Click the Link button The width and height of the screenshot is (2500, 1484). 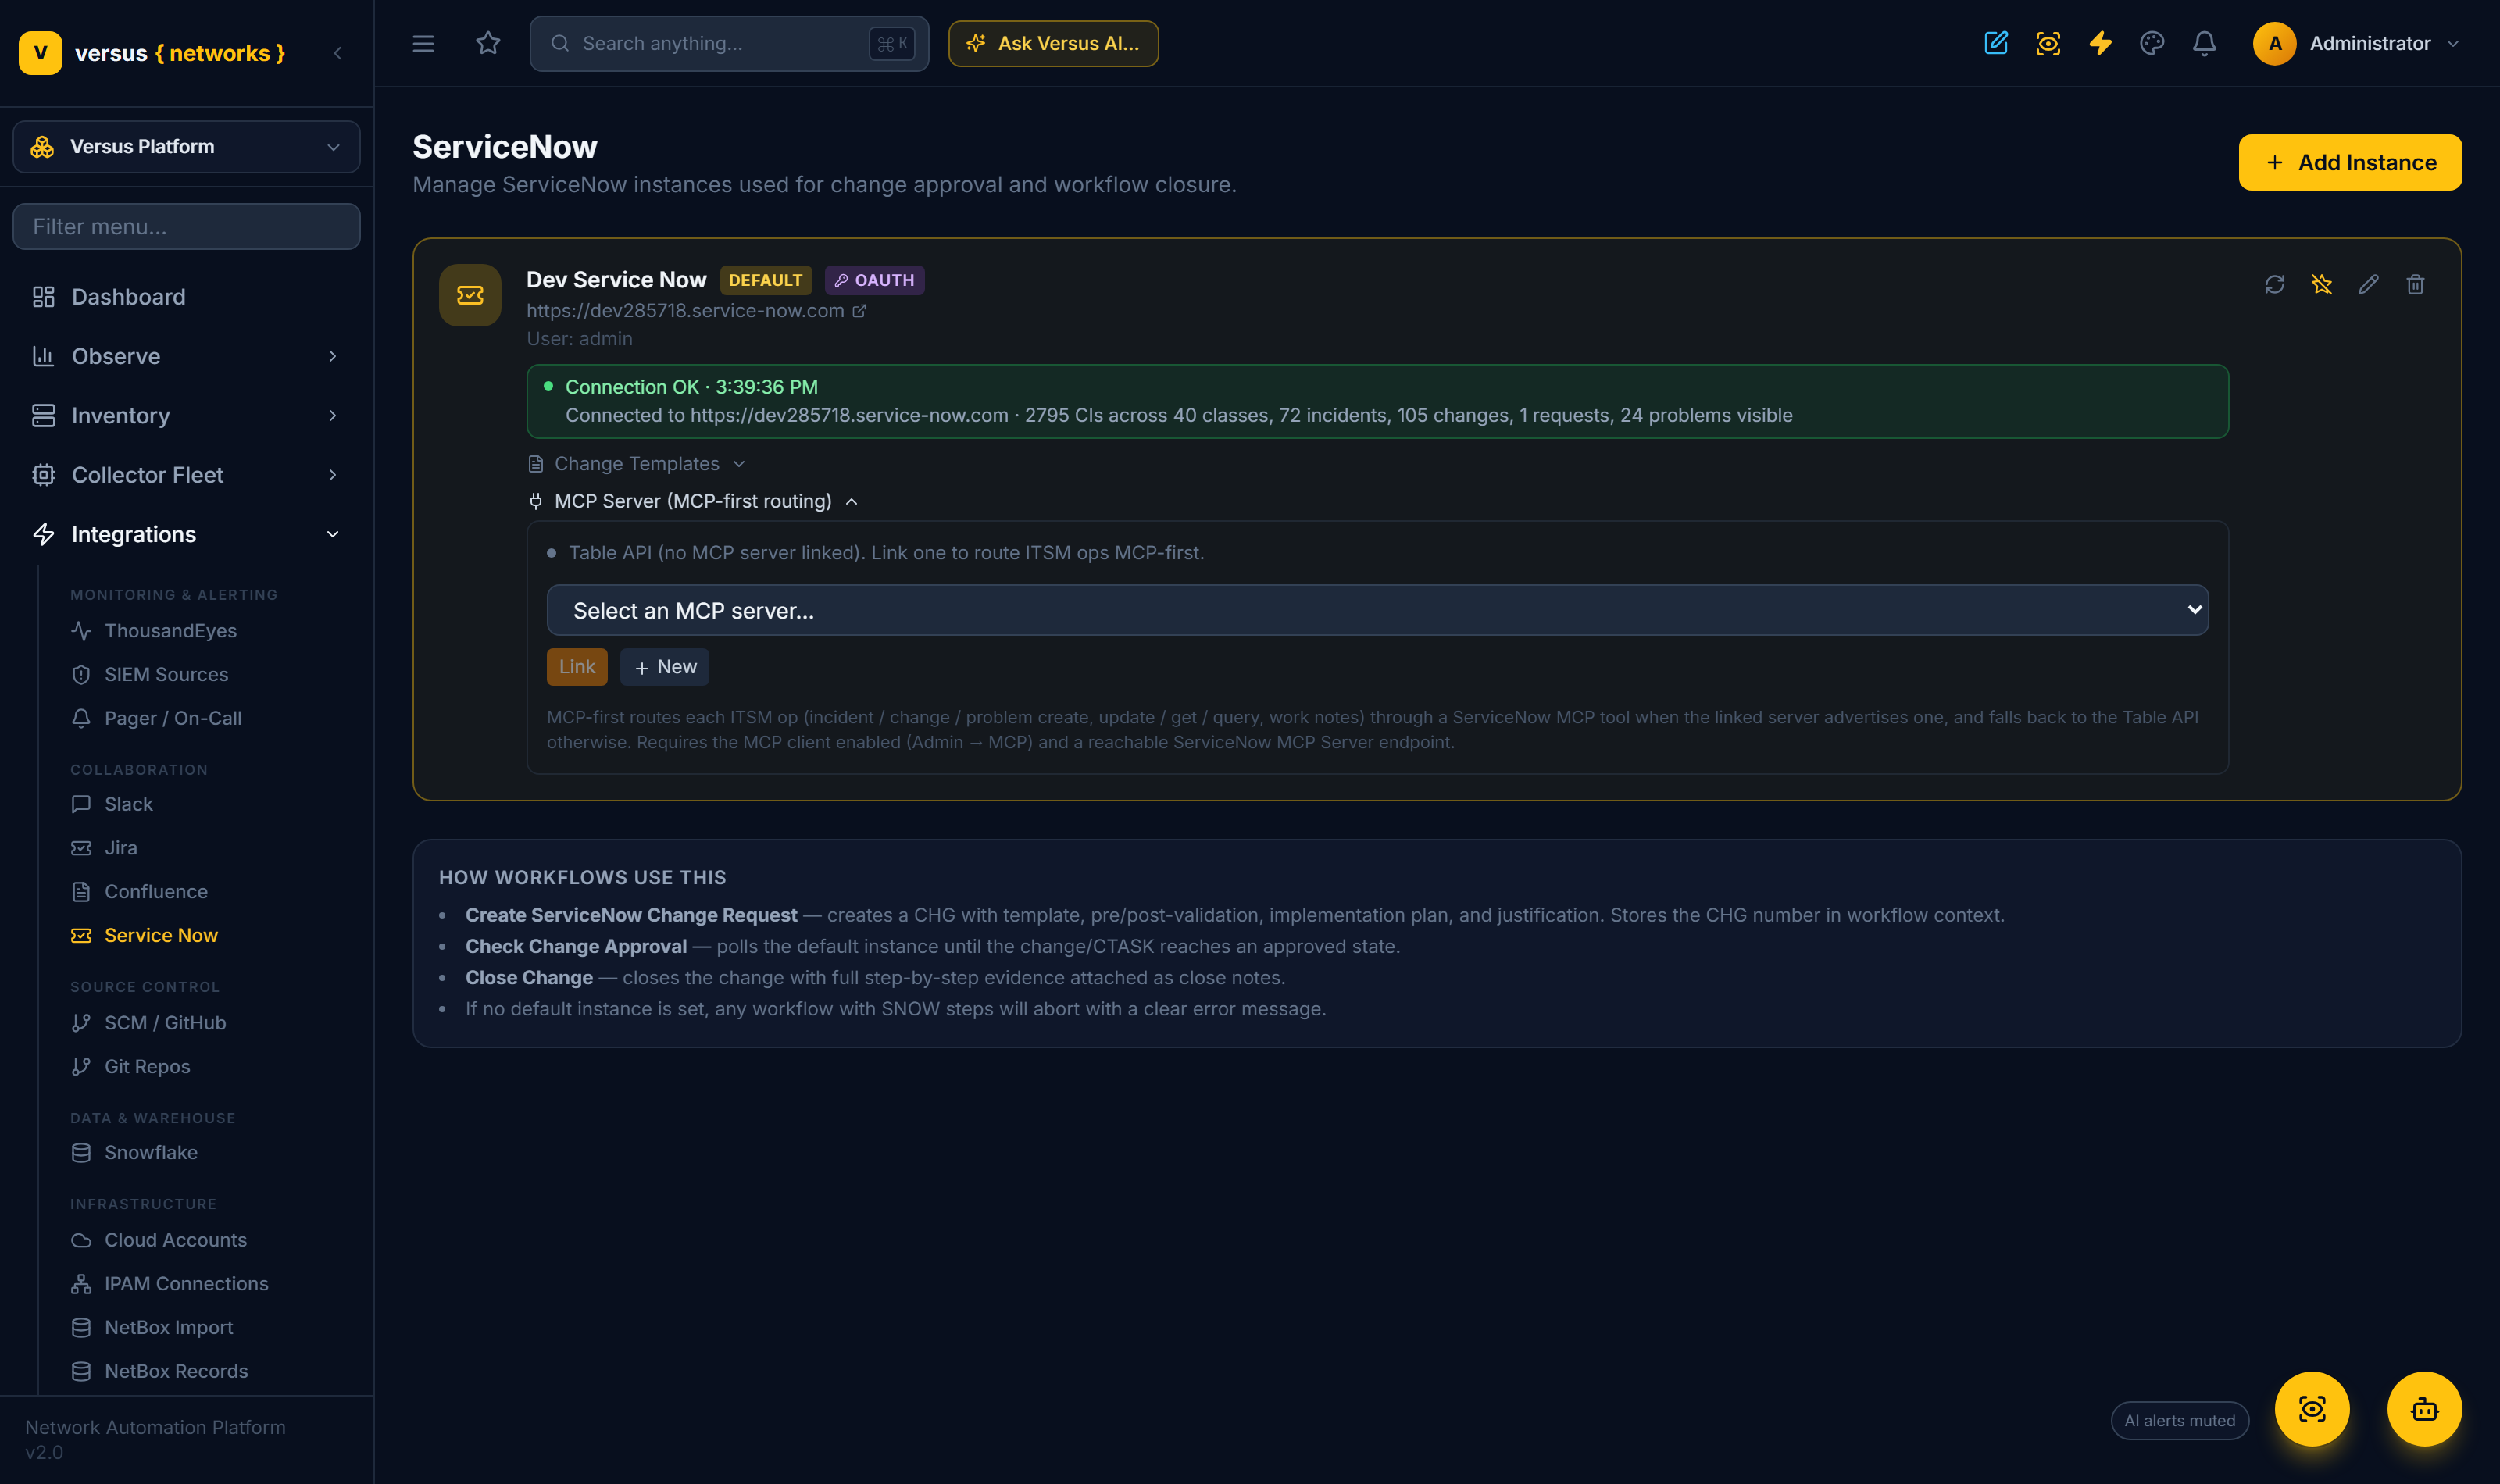pyautogui.click(x=577, y=667)
